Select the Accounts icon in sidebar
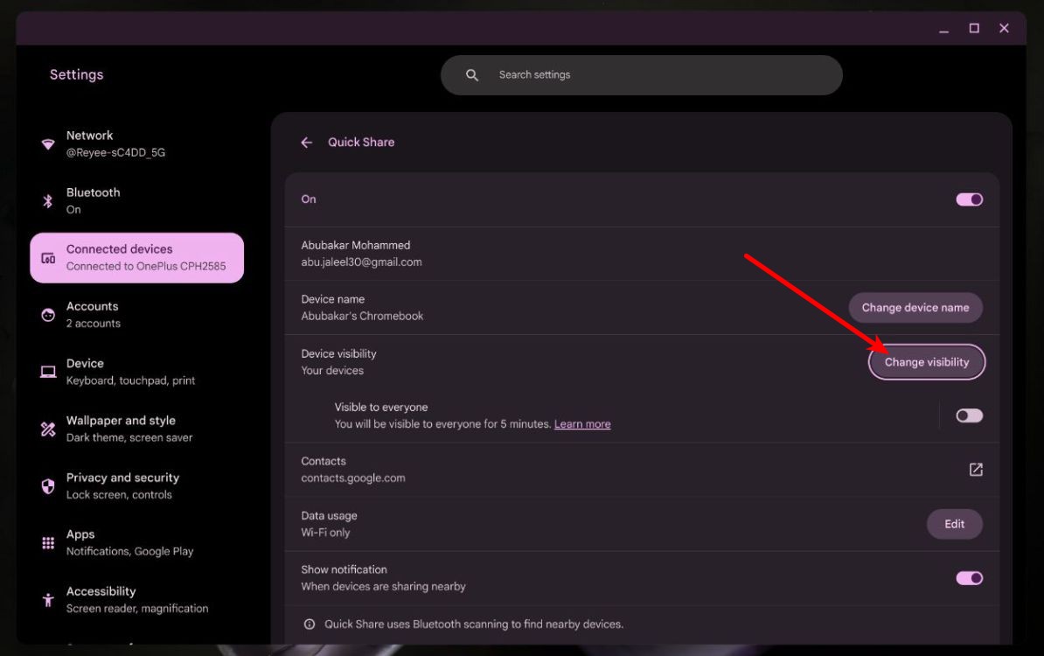 click(x=47, y=314)
